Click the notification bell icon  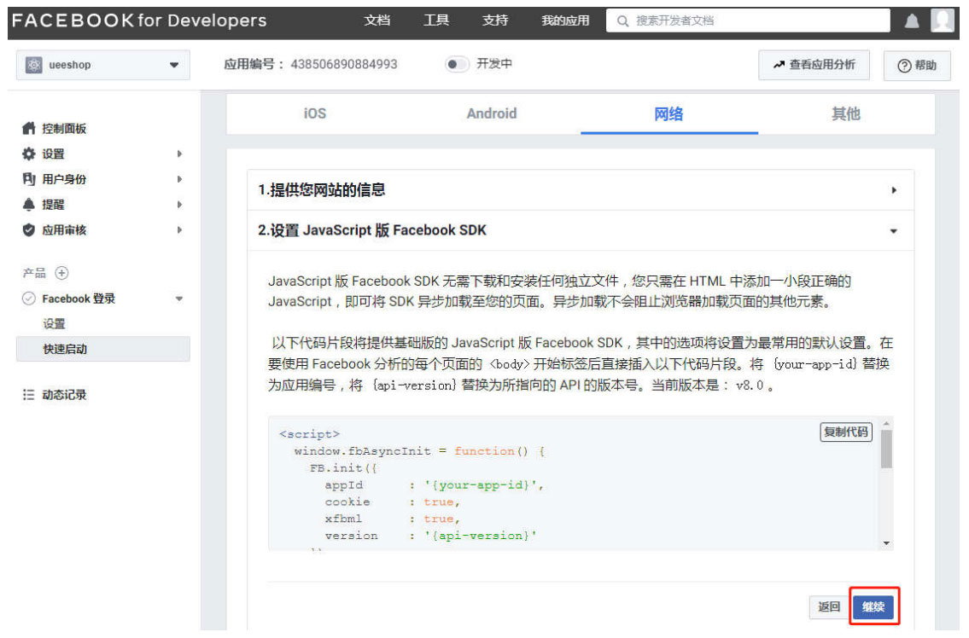[911, 21]
